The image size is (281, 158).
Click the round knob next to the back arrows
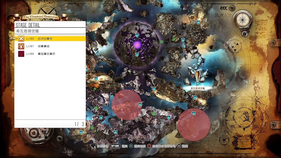coord(232,8)
